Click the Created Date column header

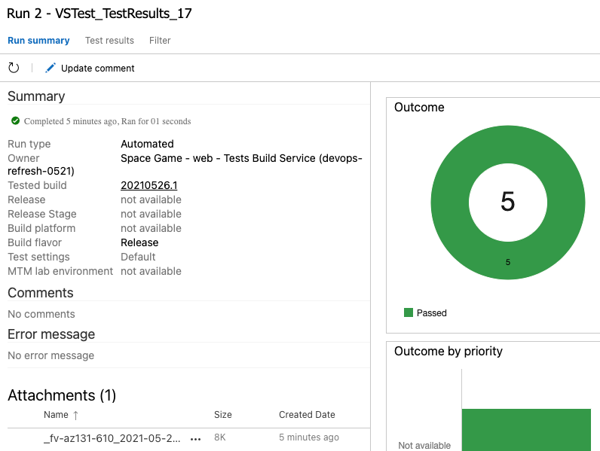click(x=307, y=415)
